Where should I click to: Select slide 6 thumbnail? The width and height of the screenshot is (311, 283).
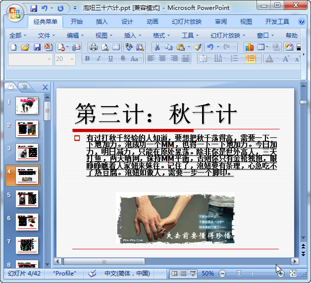coord(27,222)
